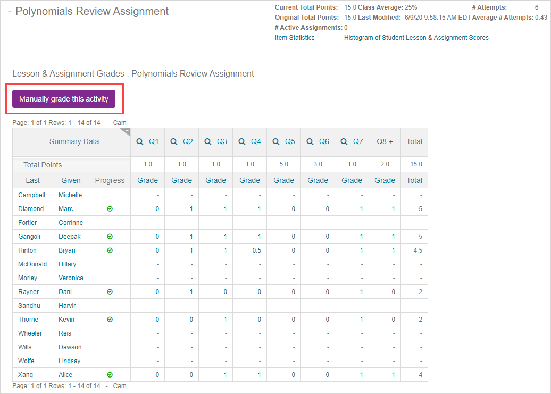Click the magnifier icon beside Q7
This screenshot has height=394, width=551.
click(344, 142)
